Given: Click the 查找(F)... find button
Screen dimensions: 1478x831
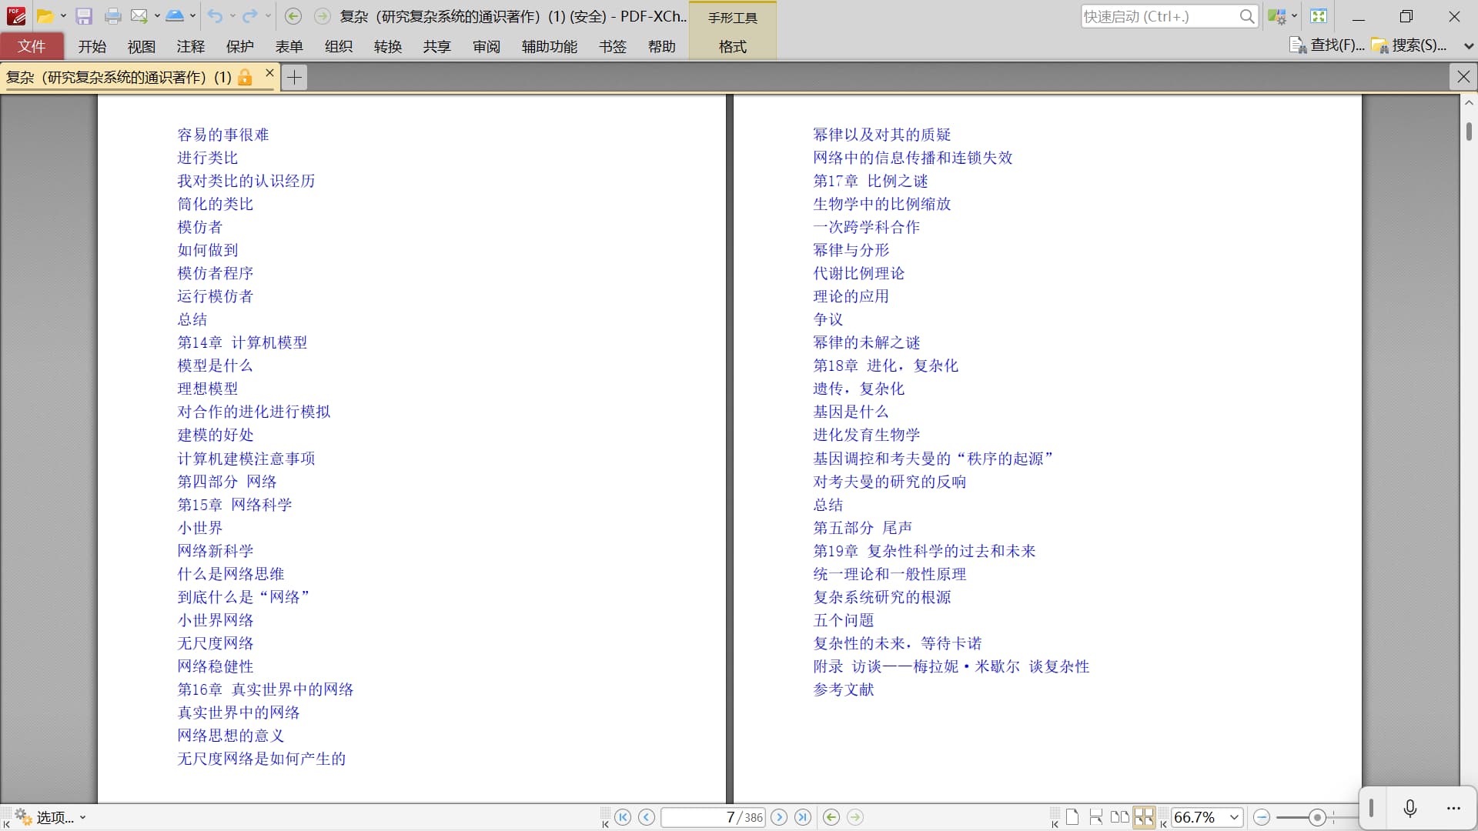Looking at the screenshot, I should point(1327,45).
